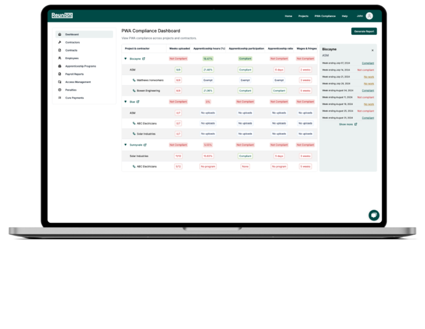The image size is (425, 329).
Task: Click the Reunion logo
Action: (x=62, y=15)
